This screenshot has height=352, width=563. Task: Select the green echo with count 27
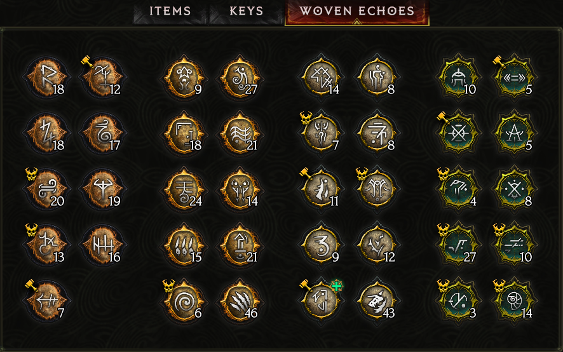(x=459, y=245)
